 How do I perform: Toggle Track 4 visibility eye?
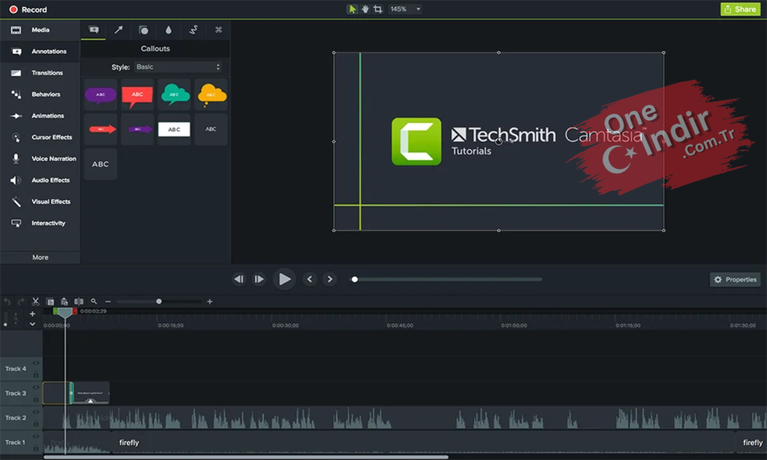click(36, 363)
